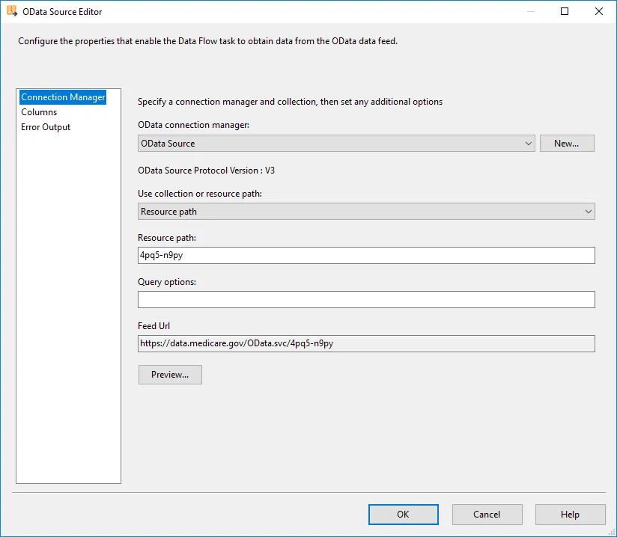Cancel the OData Source Editor changes
This screenshot has width=617, height=537.
click(487, 514)
